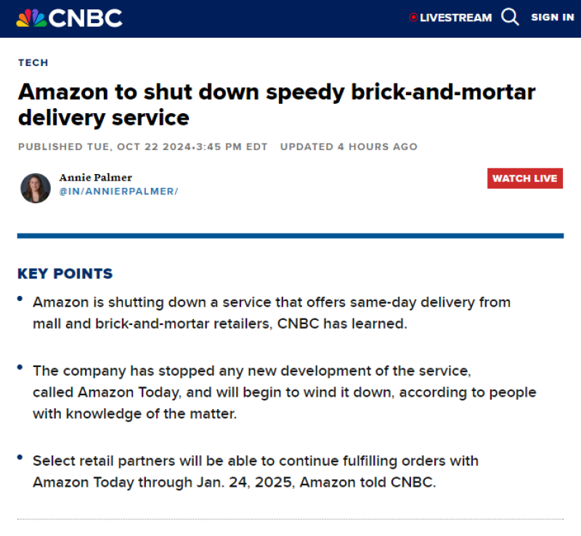This screenshot has height=536, width=581.
Task: Click the published date Oct 22 2024
Action: (x=143, y=147)
